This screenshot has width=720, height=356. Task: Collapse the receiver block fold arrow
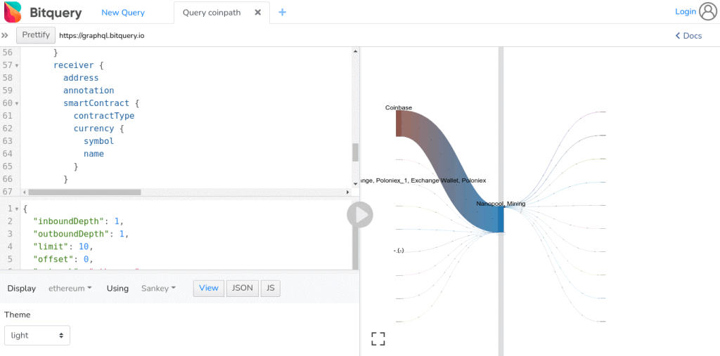pyautogui.click(x=17, y=65)
